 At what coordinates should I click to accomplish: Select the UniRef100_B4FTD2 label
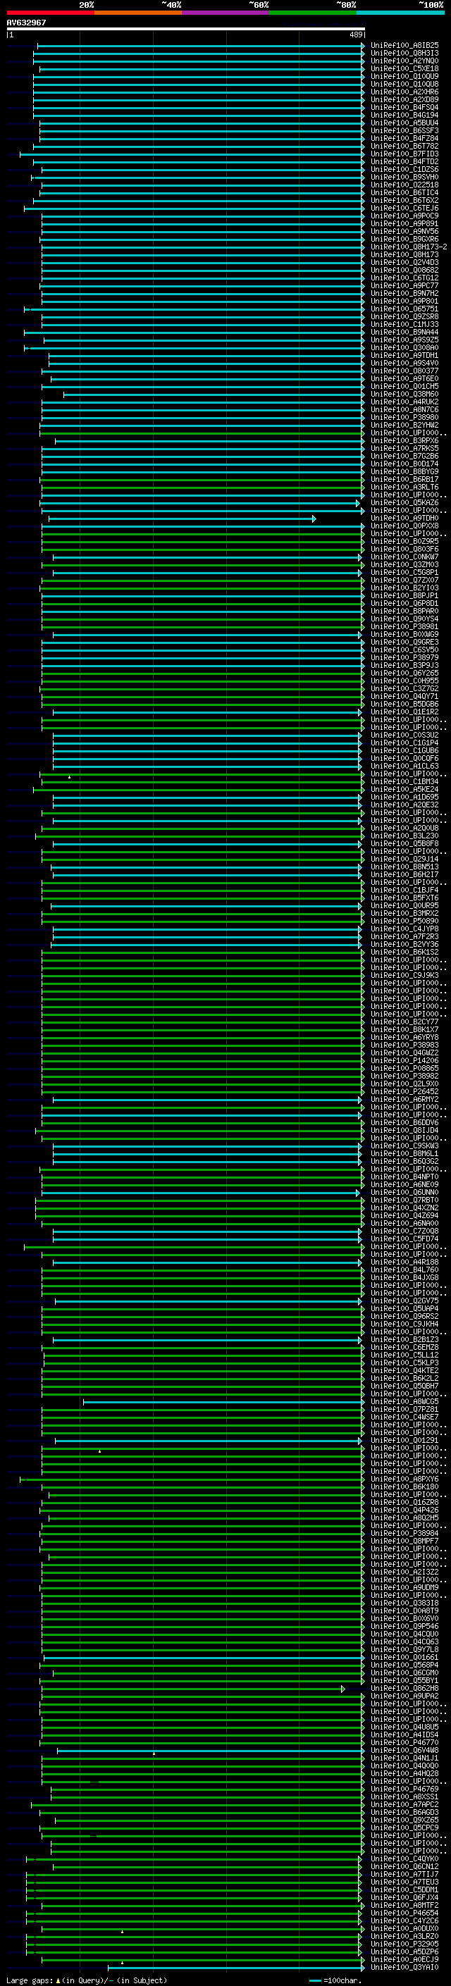404,161
